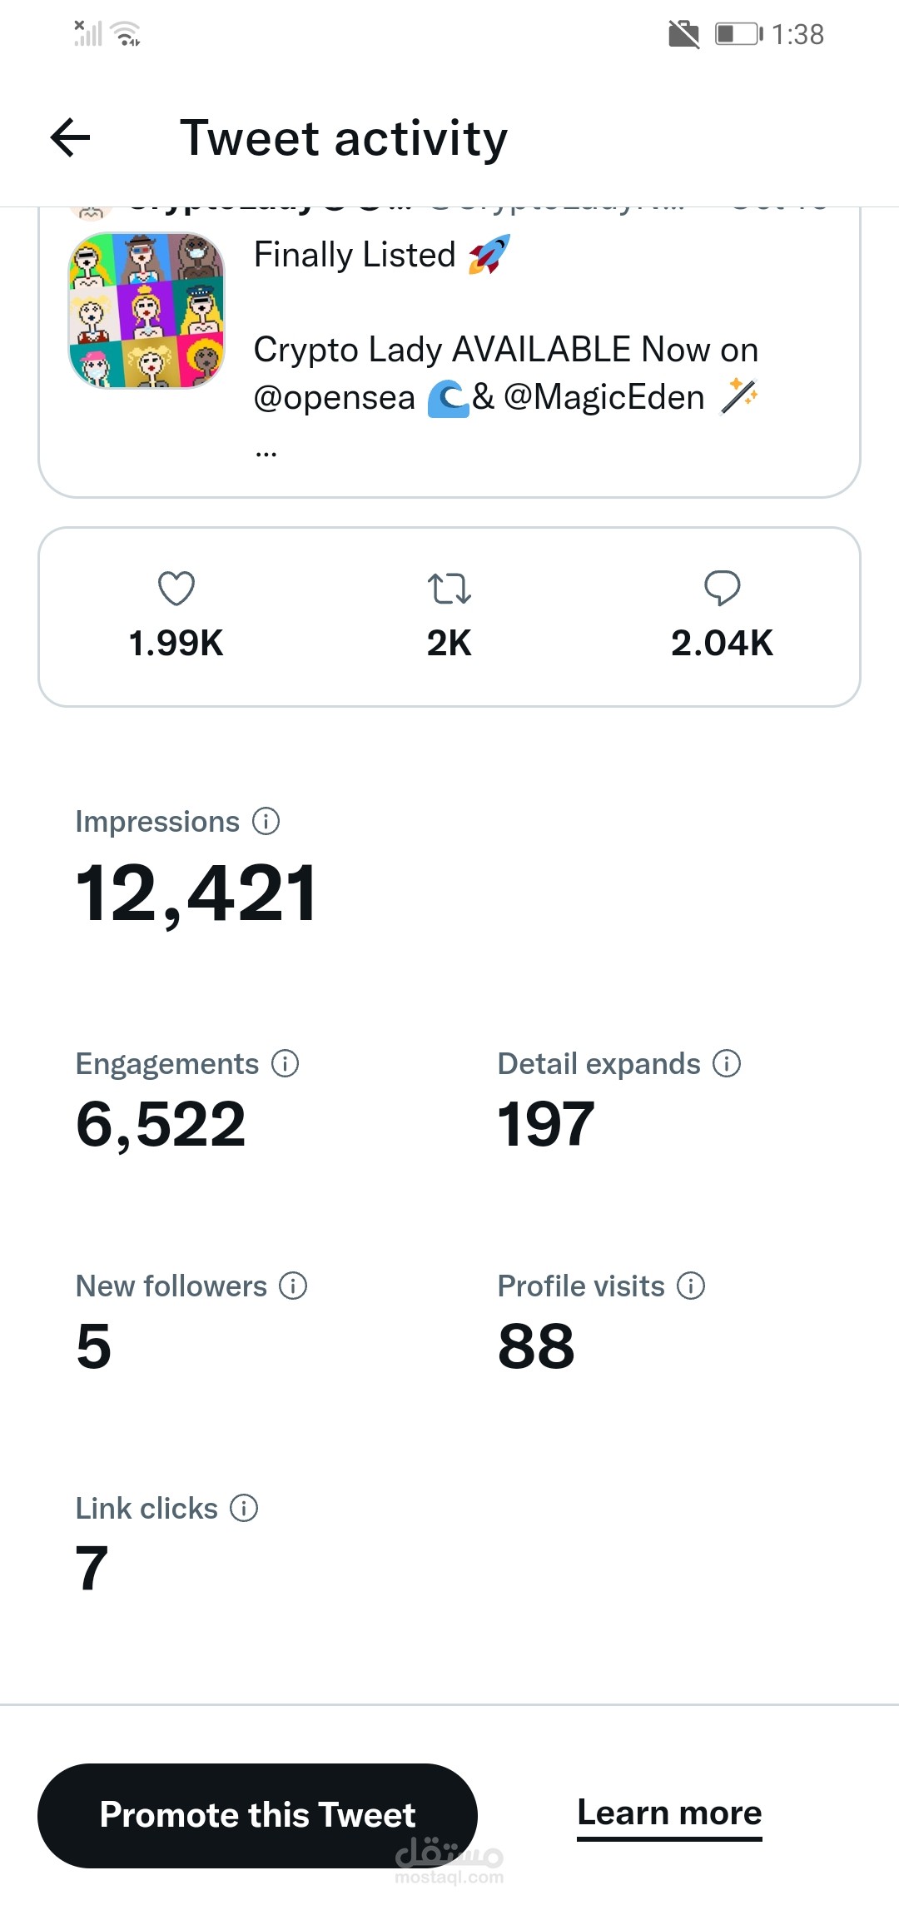Open the New followers info icon
Image resolution: width=899 pixels, height=1925 pixels.
point(293,1286)
